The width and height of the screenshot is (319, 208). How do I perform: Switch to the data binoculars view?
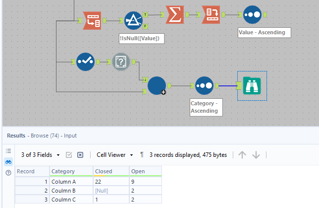[8, 162]
